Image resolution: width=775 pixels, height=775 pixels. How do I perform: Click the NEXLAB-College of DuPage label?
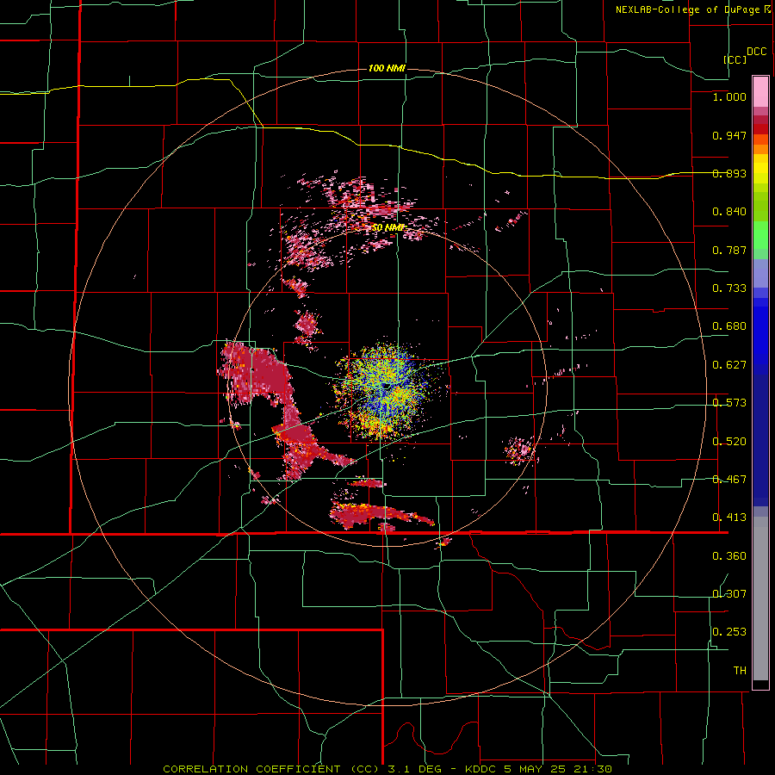(687, 9)
